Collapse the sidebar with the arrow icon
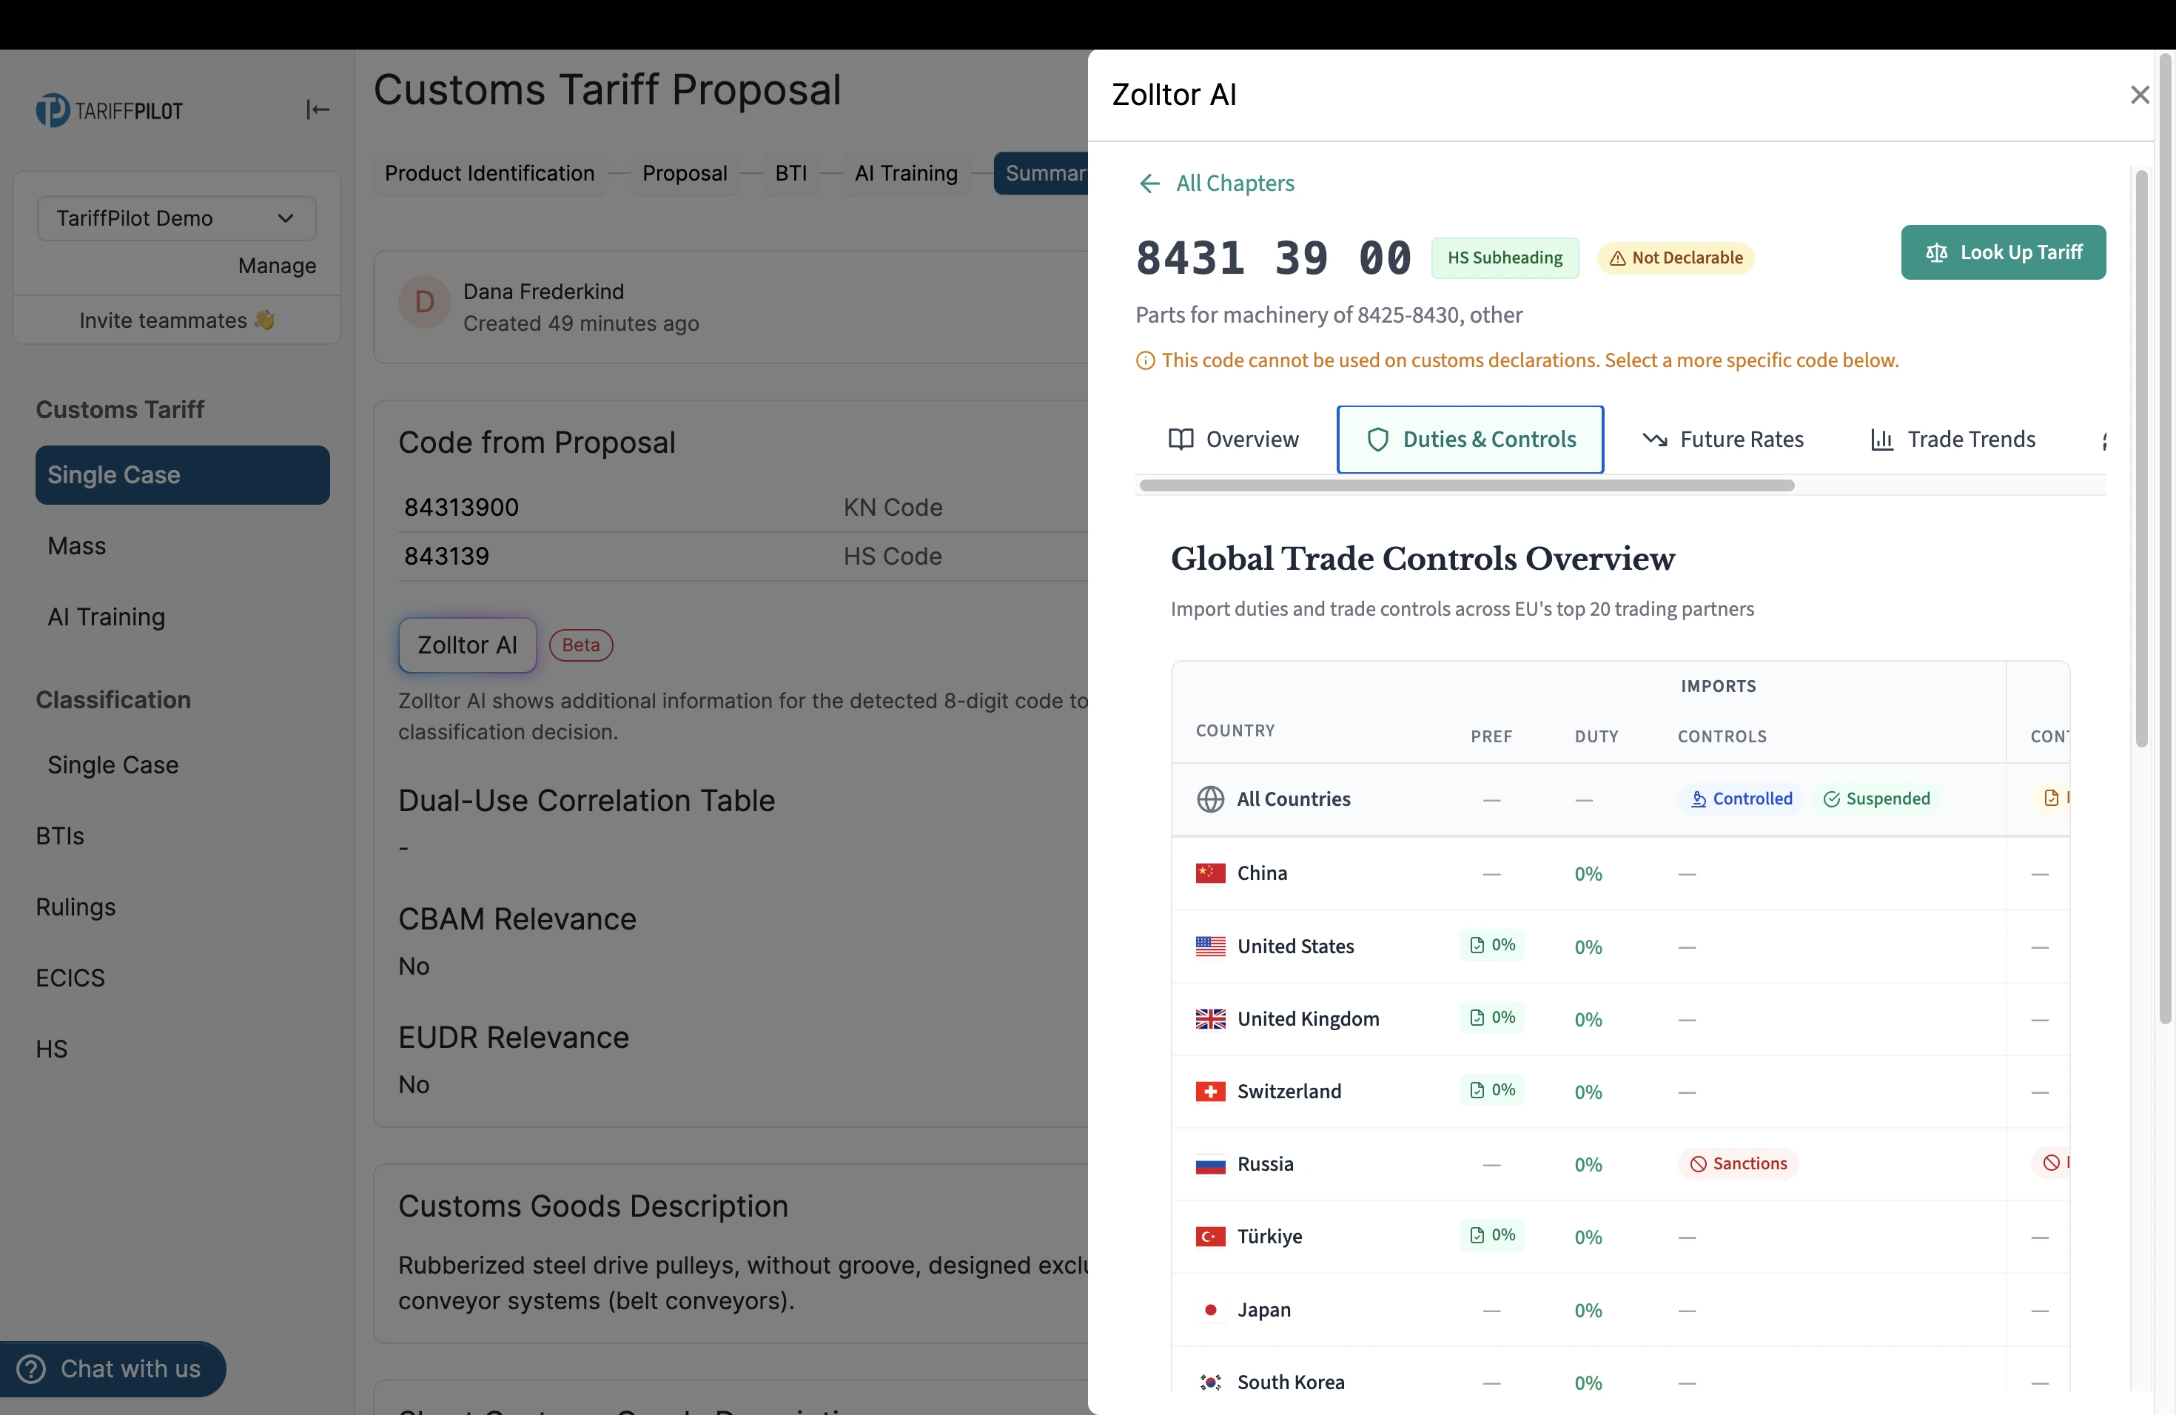Image resolution: width=2176 pixels, height=1415 pixels. [x=318, y=110]
